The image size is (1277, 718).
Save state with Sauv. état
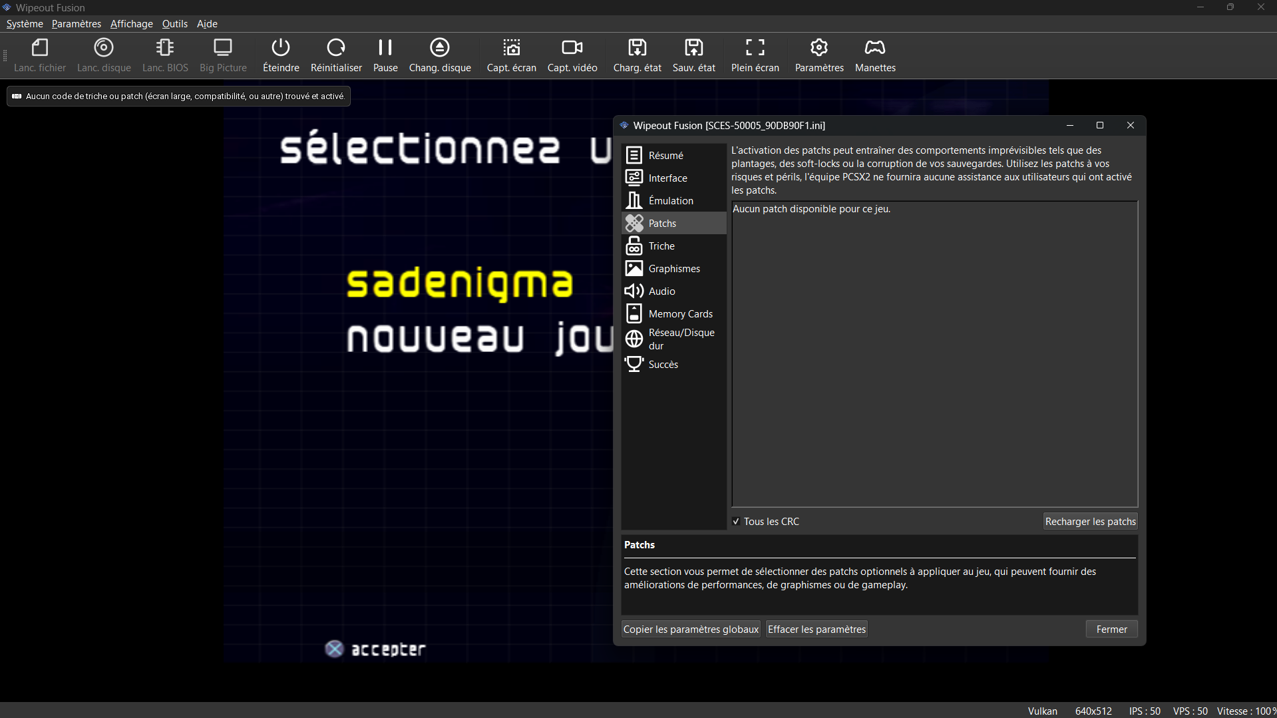click(693, 55)
